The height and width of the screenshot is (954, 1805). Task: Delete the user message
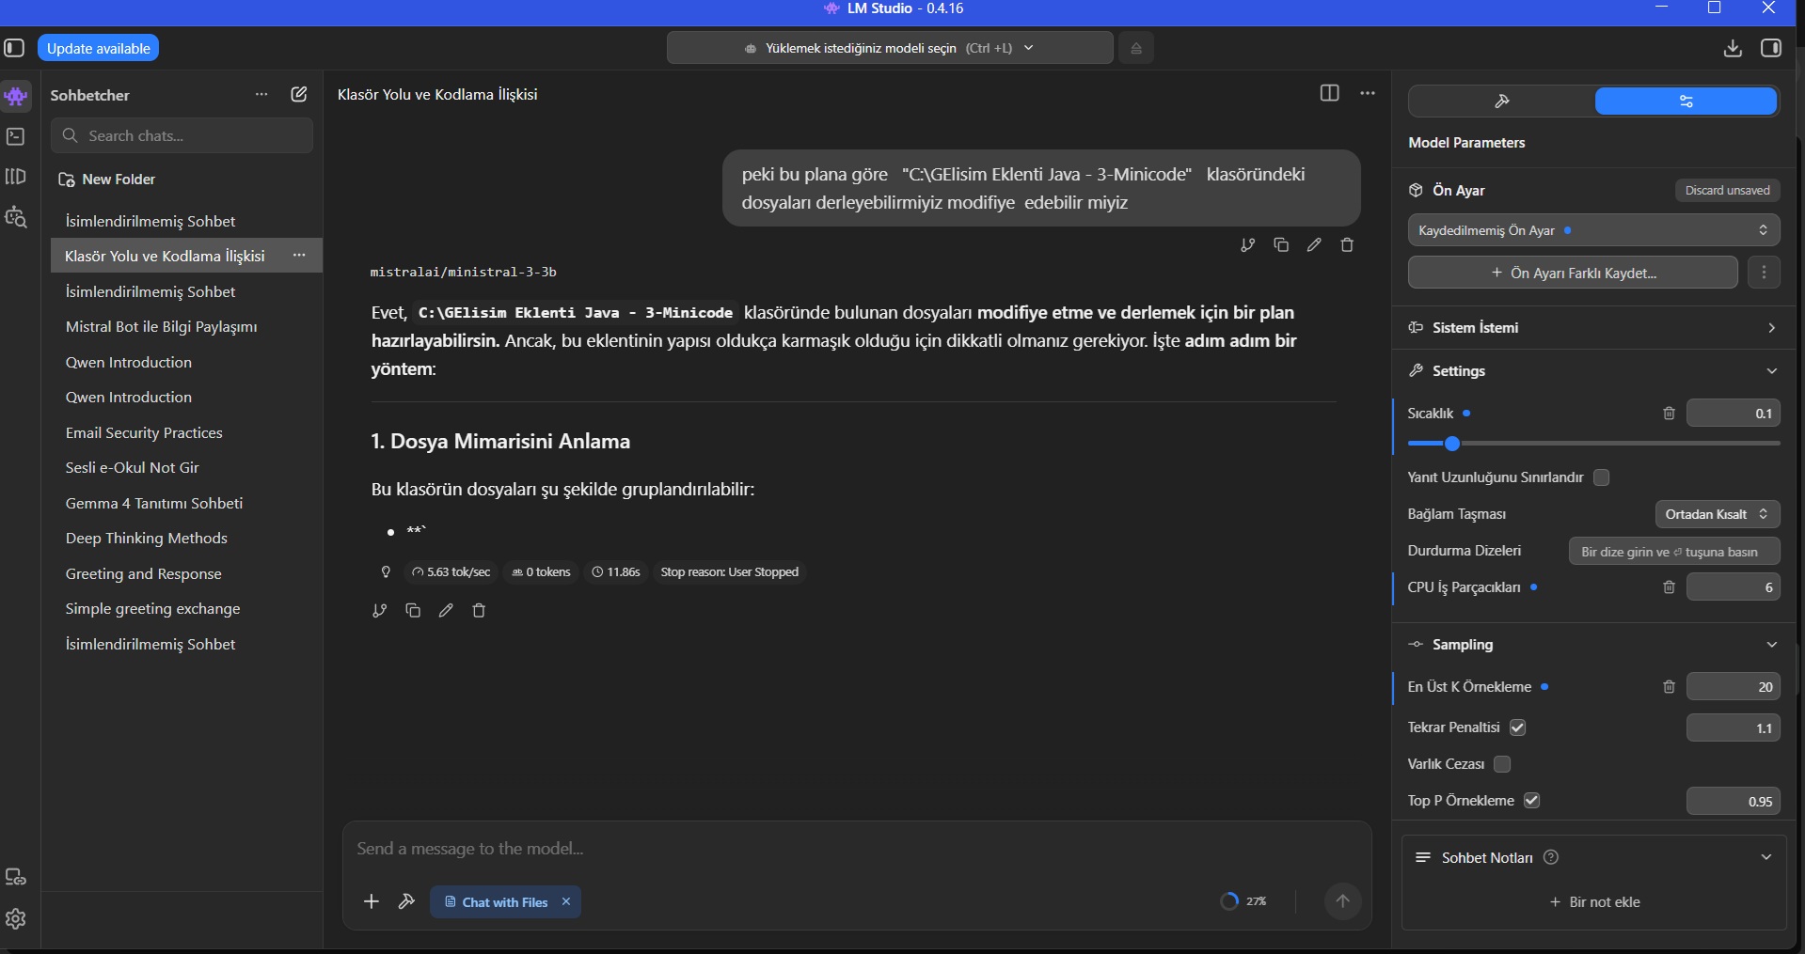coord(1347,244)
